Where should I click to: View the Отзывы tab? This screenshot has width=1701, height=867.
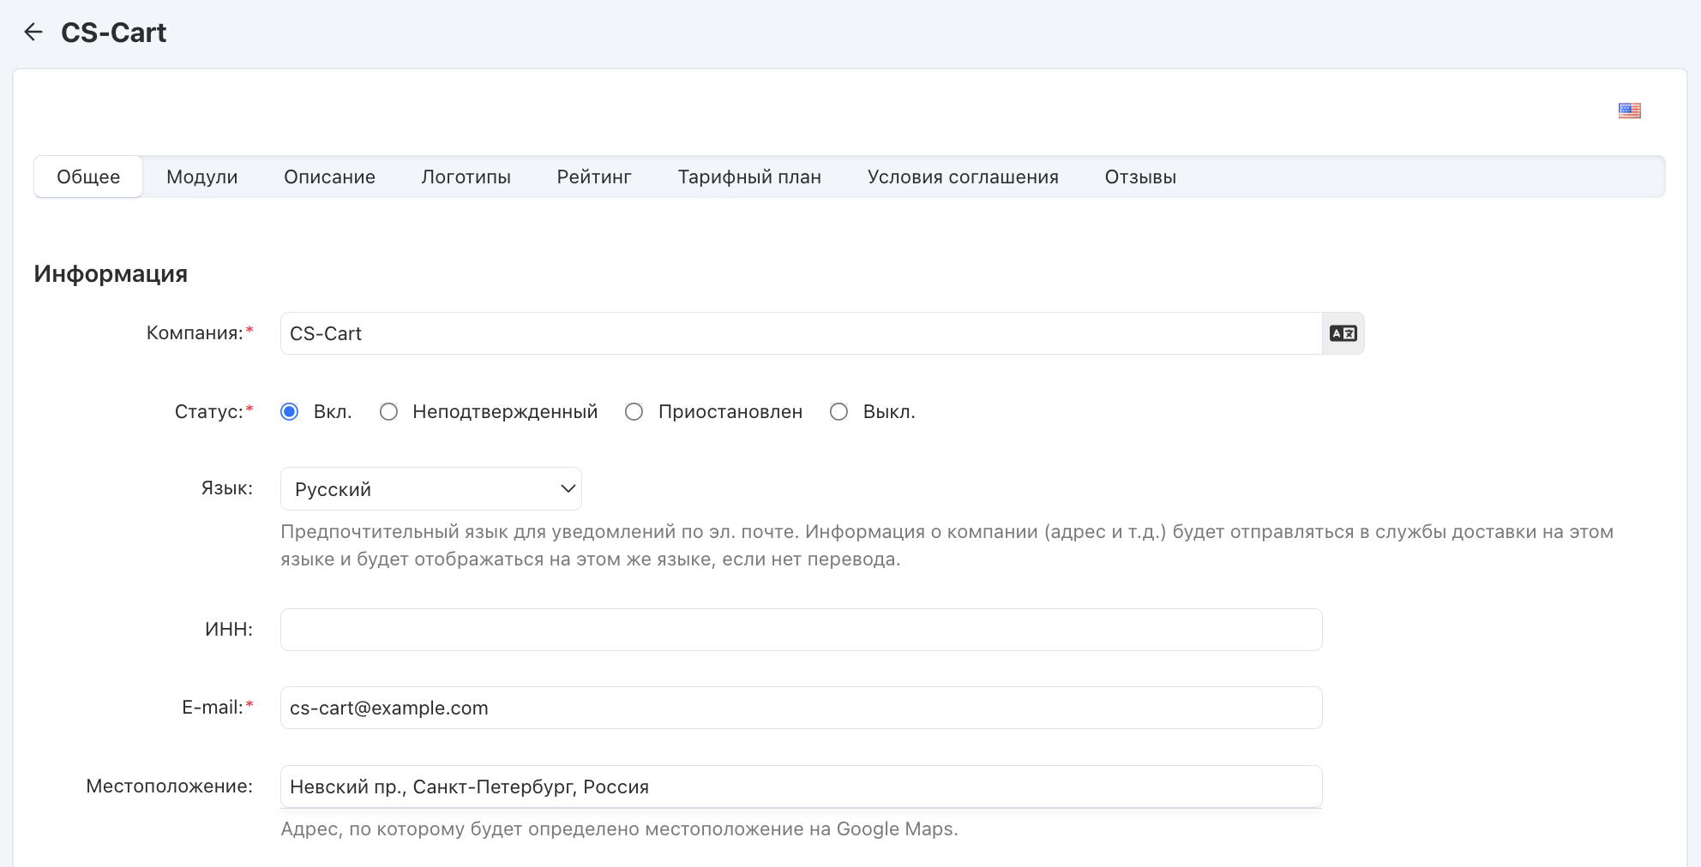click(x=1140, y=177)
